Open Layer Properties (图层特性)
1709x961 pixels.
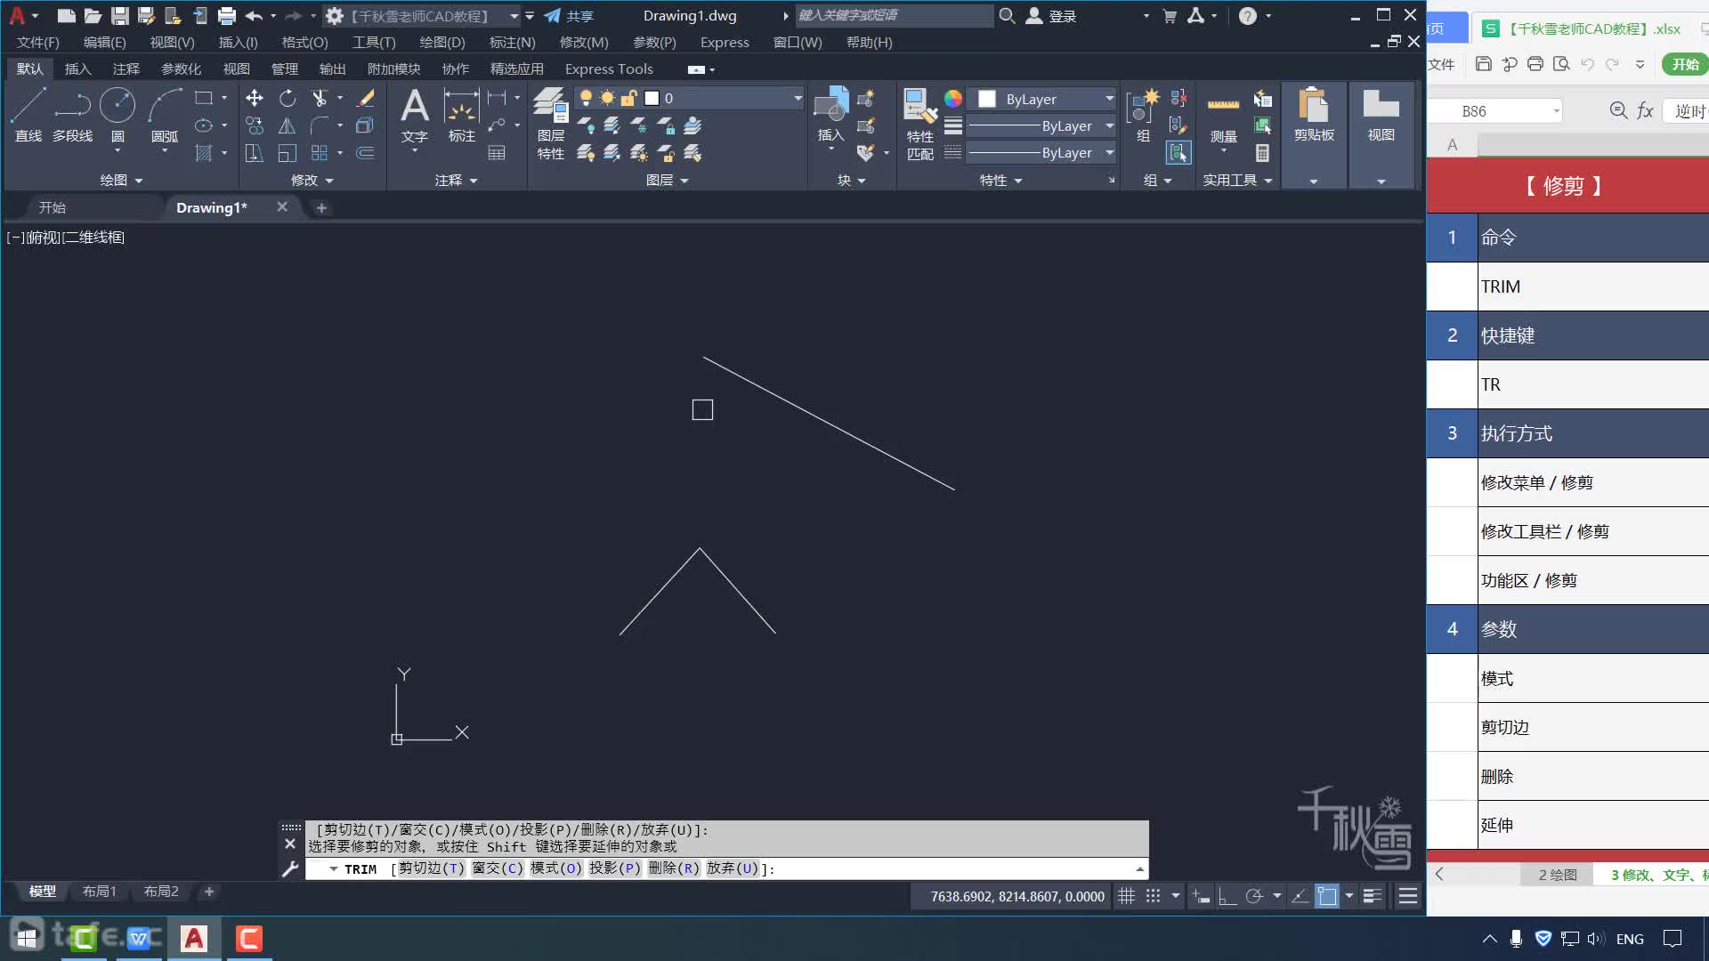click(550, 125)
